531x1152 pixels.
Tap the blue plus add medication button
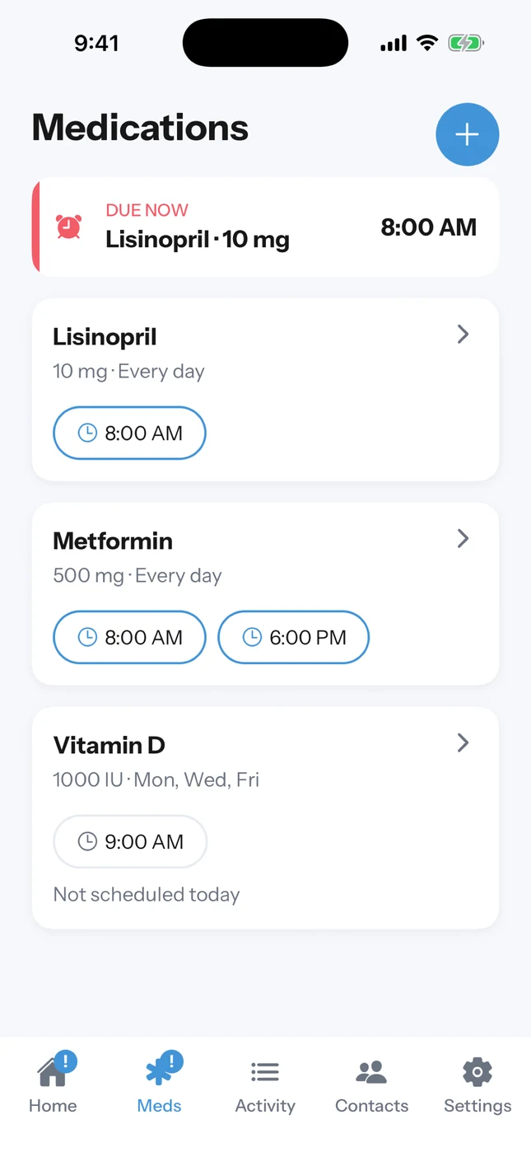click(x=467, y=134)
